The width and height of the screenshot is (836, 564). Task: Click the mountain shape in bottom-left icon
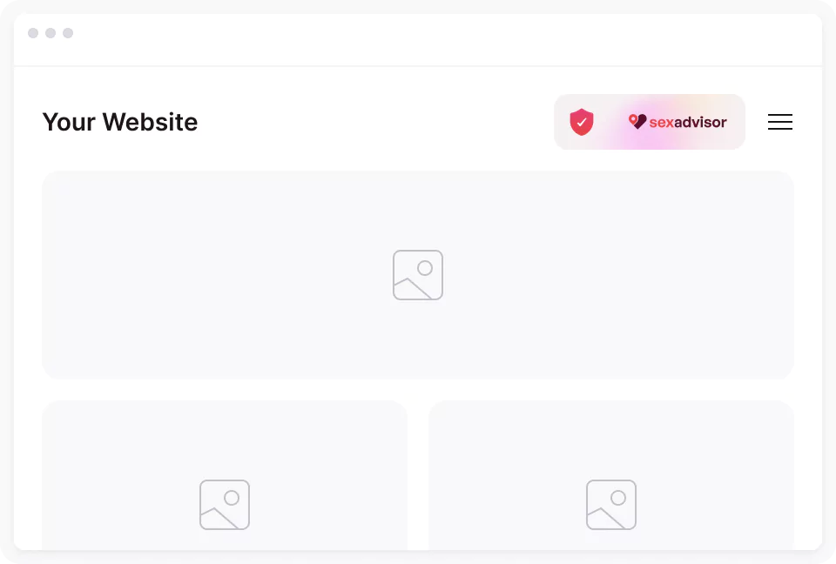click(x=217, y=519)
